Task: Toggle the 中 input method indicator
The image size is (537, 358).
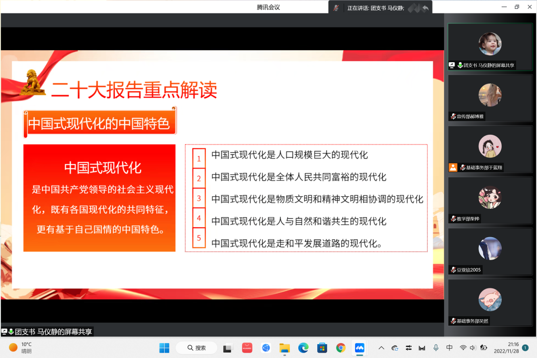Action: coord(449,348)
